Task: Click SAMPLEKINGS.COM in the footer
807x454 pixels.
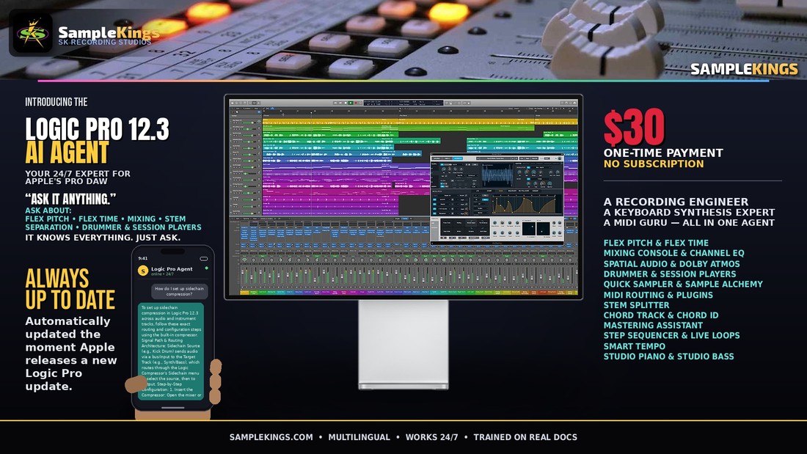Action: pos(271,437)
